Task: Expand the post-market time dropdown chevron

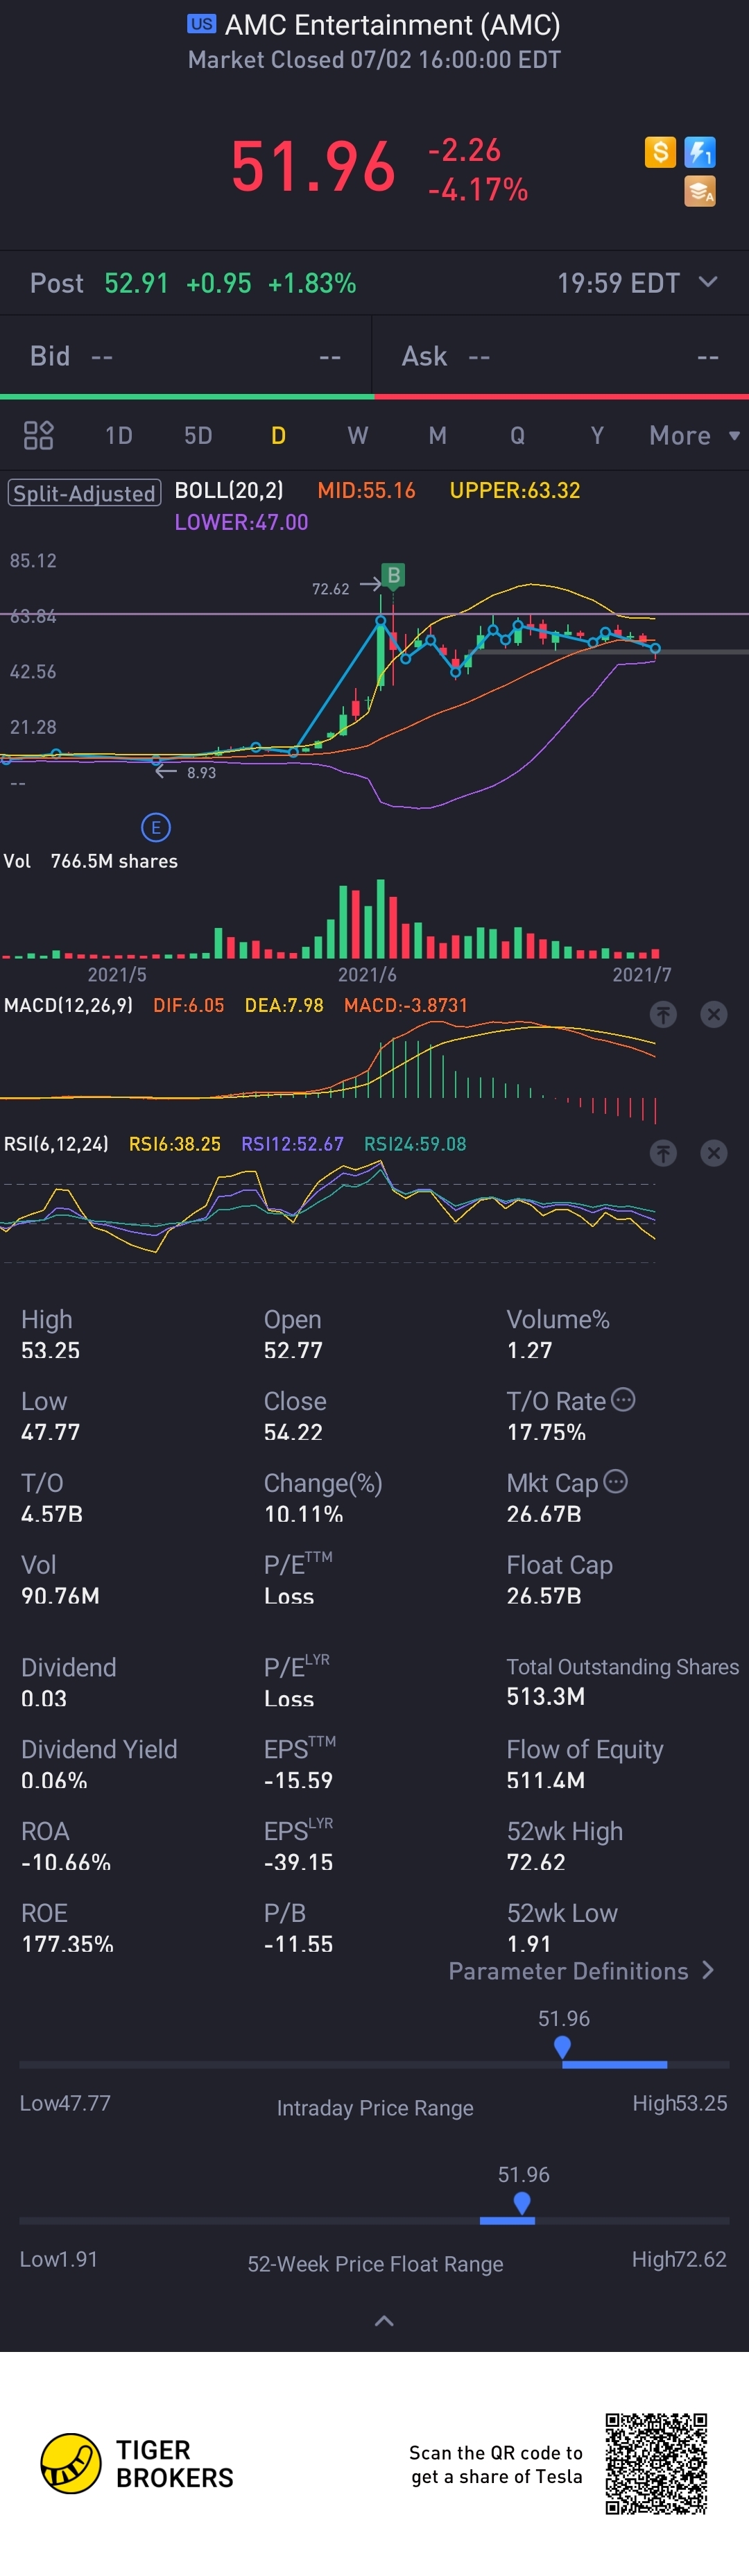Action: tap(708, 282)
